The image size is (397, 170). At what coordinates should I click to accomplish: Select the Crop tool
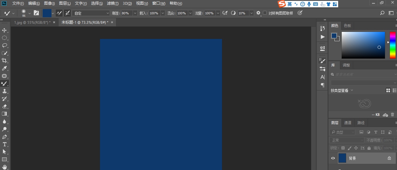(x=4, y=61)
